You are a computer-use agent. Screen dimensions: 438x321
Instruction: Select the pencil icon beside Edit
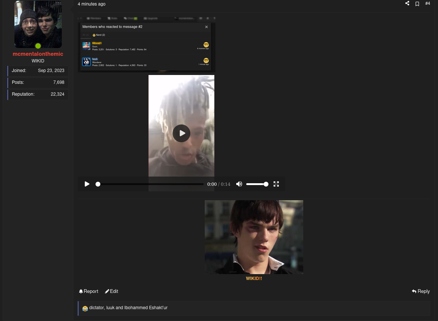[107, 291]
